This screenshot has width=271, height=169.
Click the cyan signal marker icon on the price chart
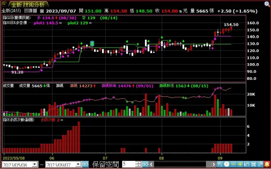pos(92,43)
